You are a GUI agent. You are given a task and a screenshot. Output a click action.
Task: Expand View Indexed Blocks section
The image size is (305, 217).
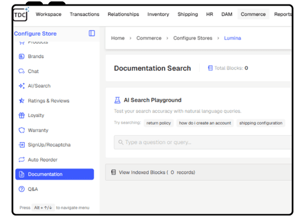tap(198, 172)
